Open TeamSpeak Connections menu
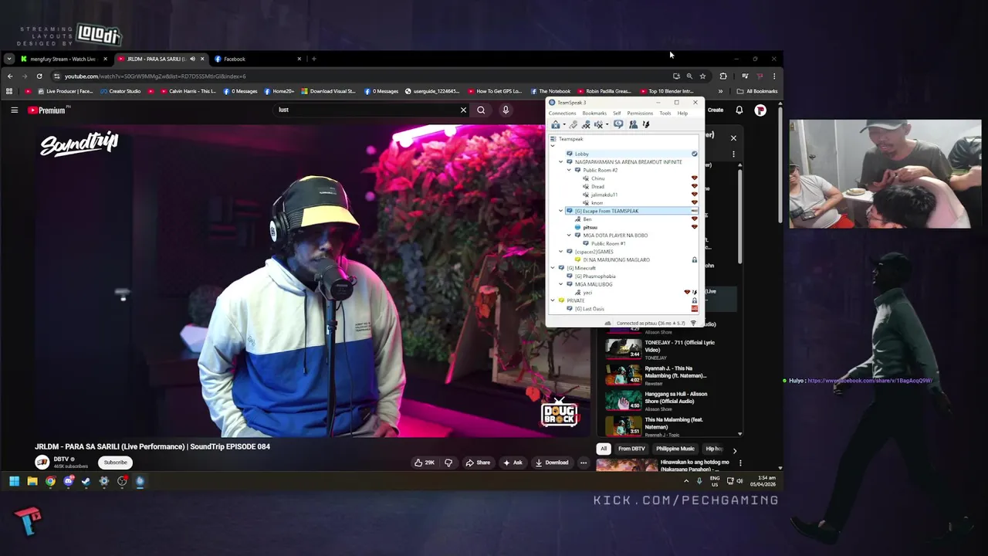This screenshot has height=556, width=988. 562,114
